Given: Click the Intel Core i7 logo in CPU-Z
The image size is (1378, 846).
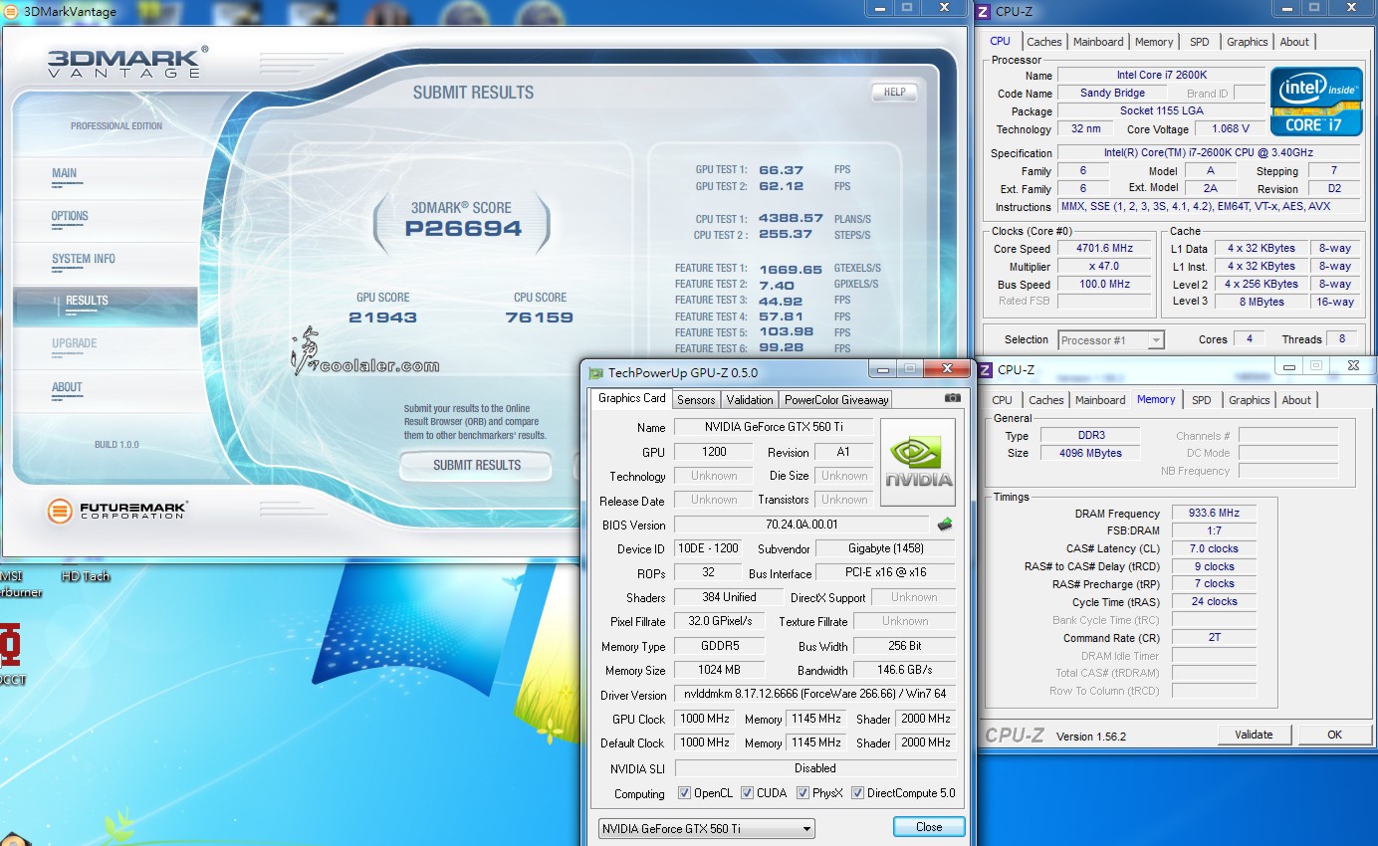Looking at the screenshot, I should 1314,102.
